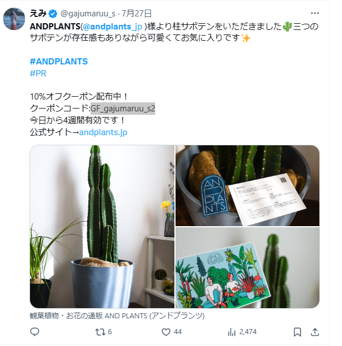The width and height of the screenshot is (342, 346).
Task: Open the #PR hashtag
Action: [38, 73]
